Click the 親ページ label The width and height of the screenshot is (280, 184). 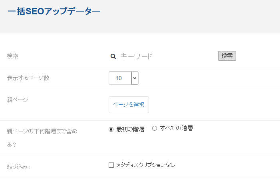(x=18, y=100)
